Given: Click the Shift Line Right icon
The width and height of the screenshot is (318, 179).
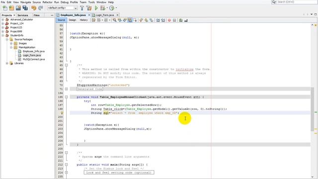Looking at the screenshot, I should coord(163,20).
